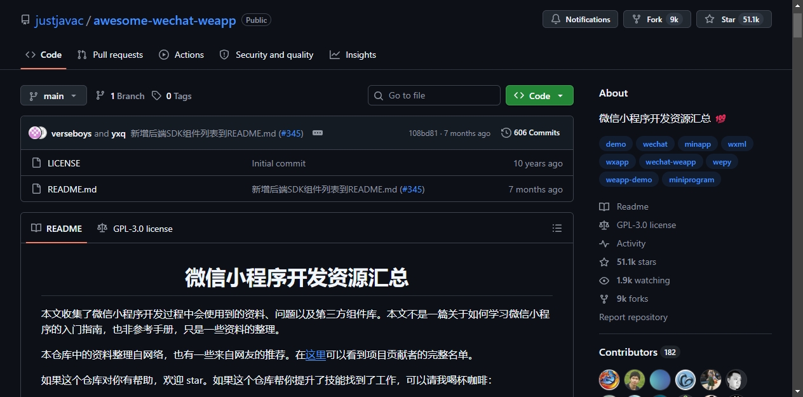Open the awesome-wechat-weapp repository link
Screen dimensions: 803x397
[x=165, y=20]
